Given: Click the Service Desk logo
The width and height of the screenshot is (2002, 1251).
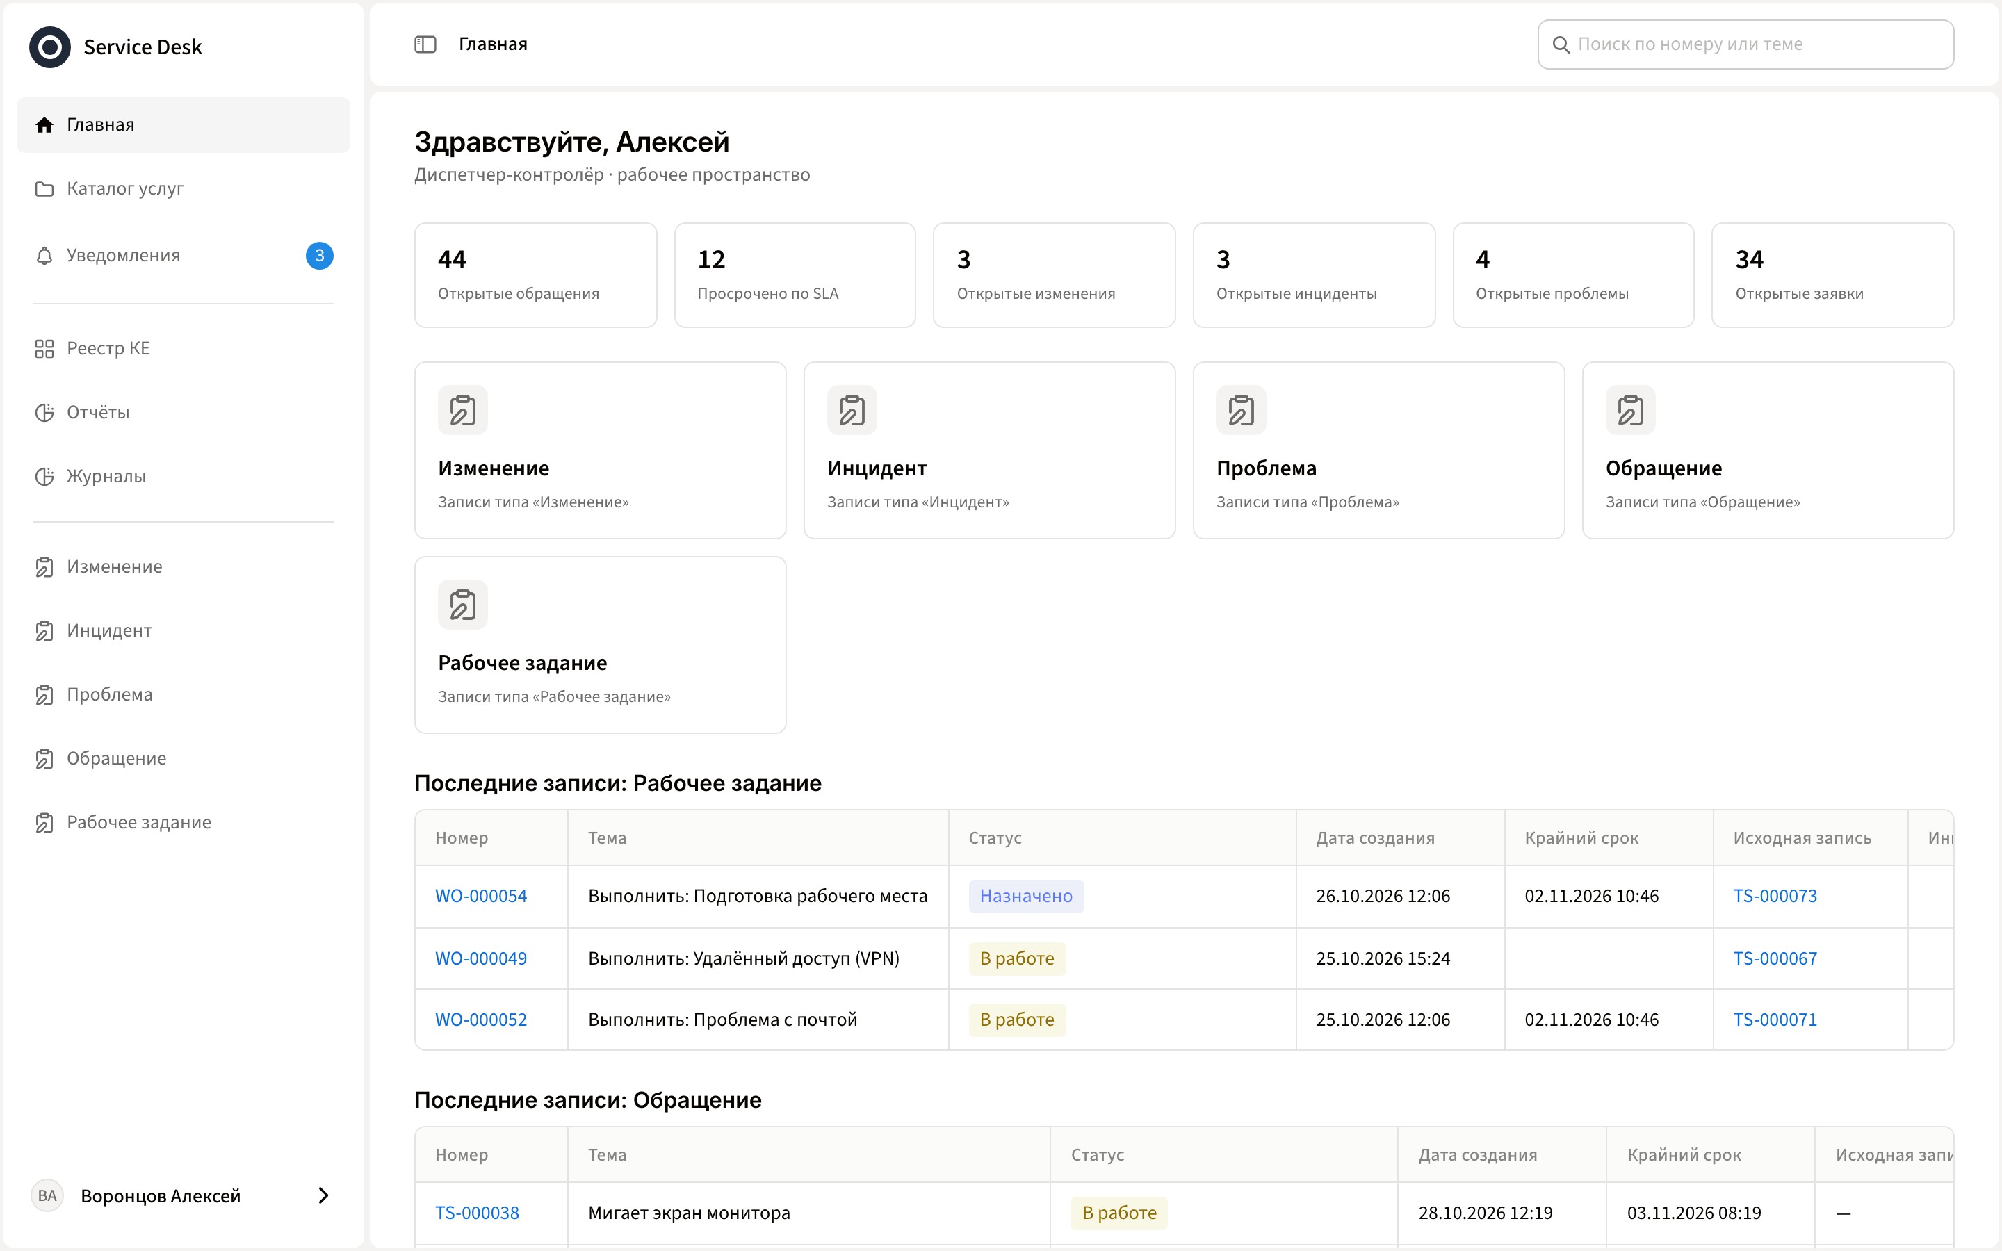Looking at the screenshot, I should coord(49,47).
